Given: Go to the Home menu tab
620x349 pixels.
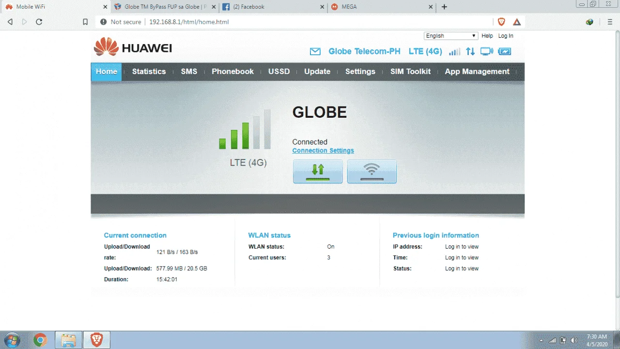Looking at the screenshot, I should click(107, 72).
